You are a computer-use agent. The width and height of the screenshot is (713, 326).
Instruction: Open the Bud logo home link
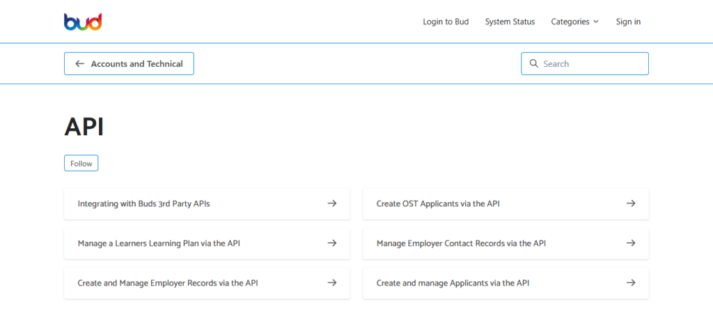(x=83, y=22)
